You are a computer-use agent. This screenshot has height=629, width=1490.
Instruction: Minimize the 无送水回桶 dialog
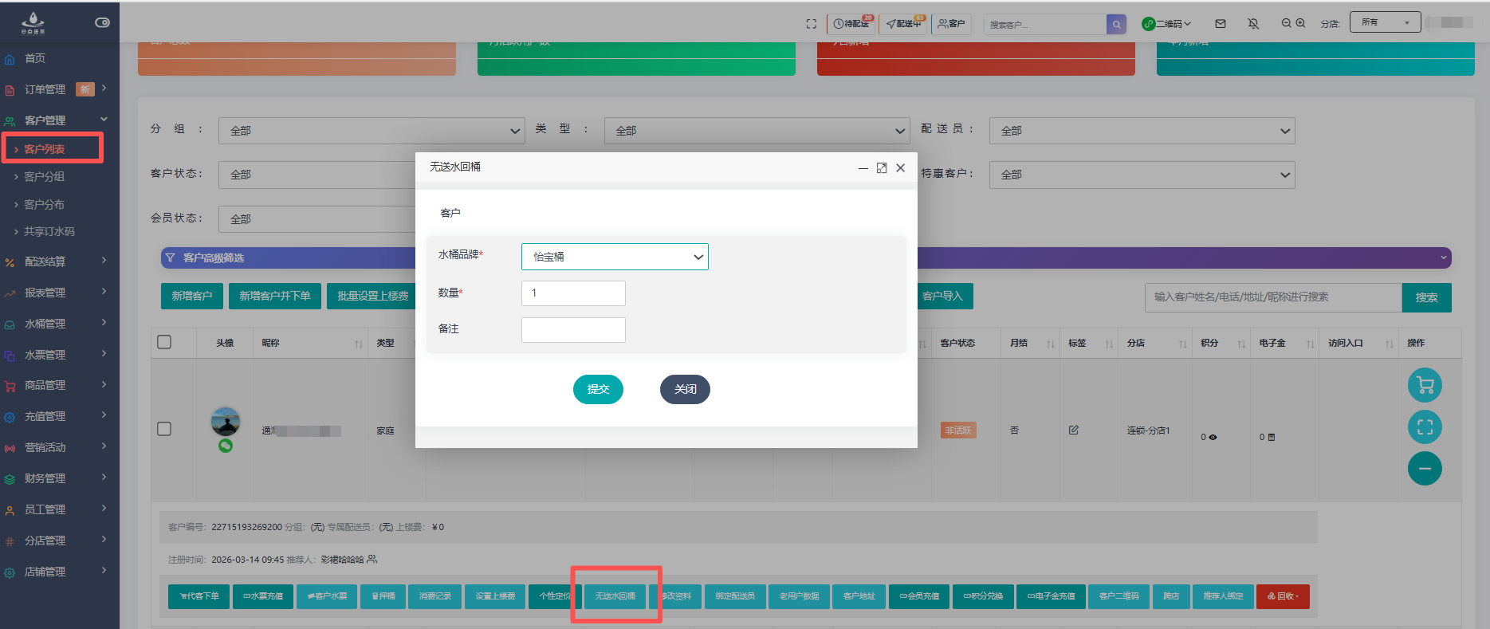[x=863, y=168]
